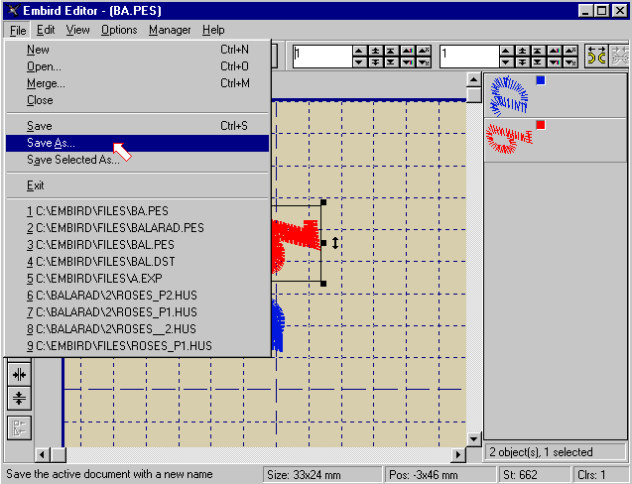Choose Open... from the File menu

pos(138,66)
